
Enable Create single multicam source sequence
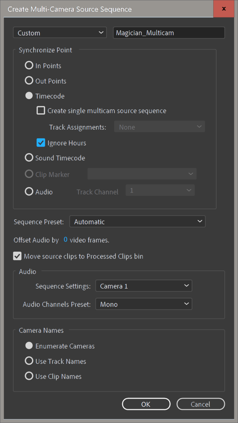pyautogui.click(x=41, y=110)
